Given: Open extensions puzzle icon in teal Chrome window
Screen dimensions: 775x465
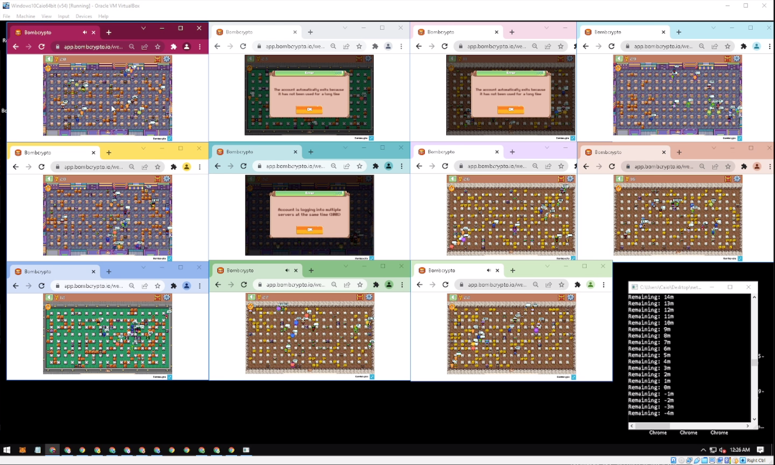Looking at the screenshot, I should (375, 166).
